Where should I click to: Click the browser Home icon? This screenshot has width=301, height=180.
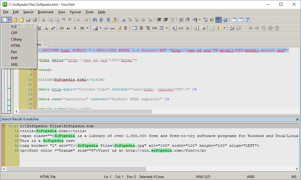277,28
